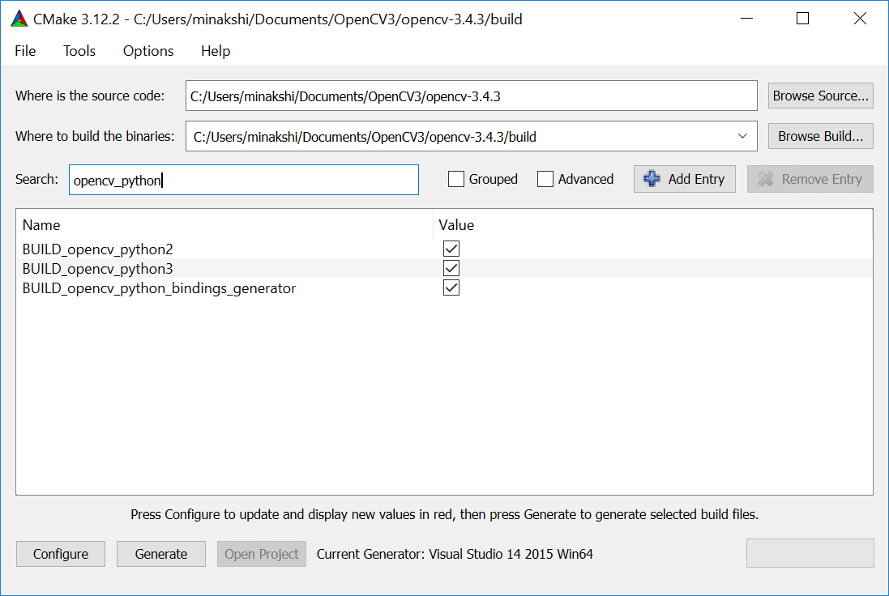The width and height of the screenshot is (889, 596).
Task: Click the Name column header
Action: point(41,225)
